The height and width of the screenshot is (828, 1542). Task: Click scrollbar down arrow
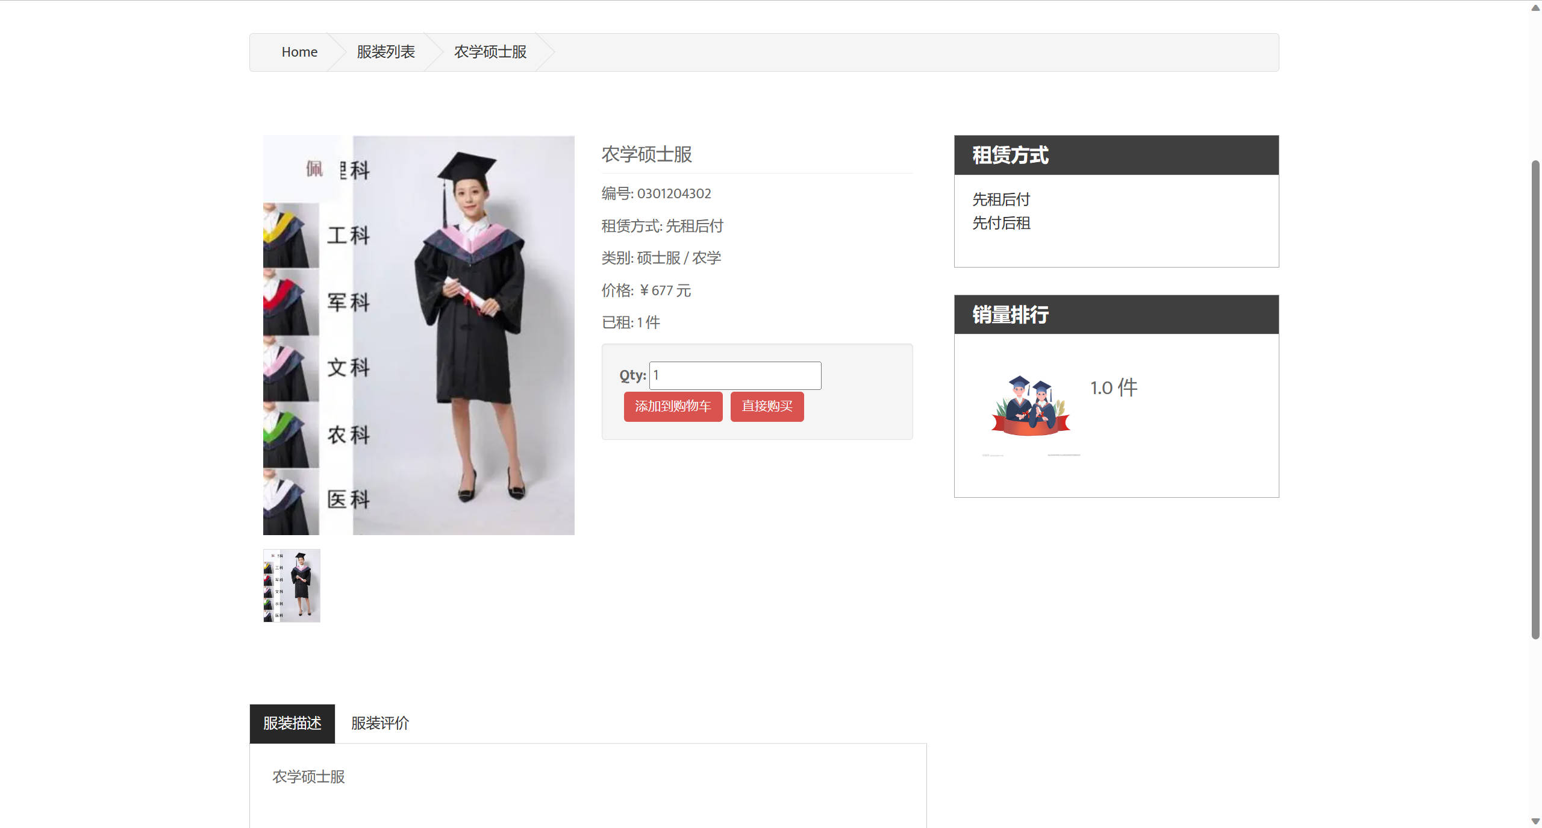coord(1535,821)
